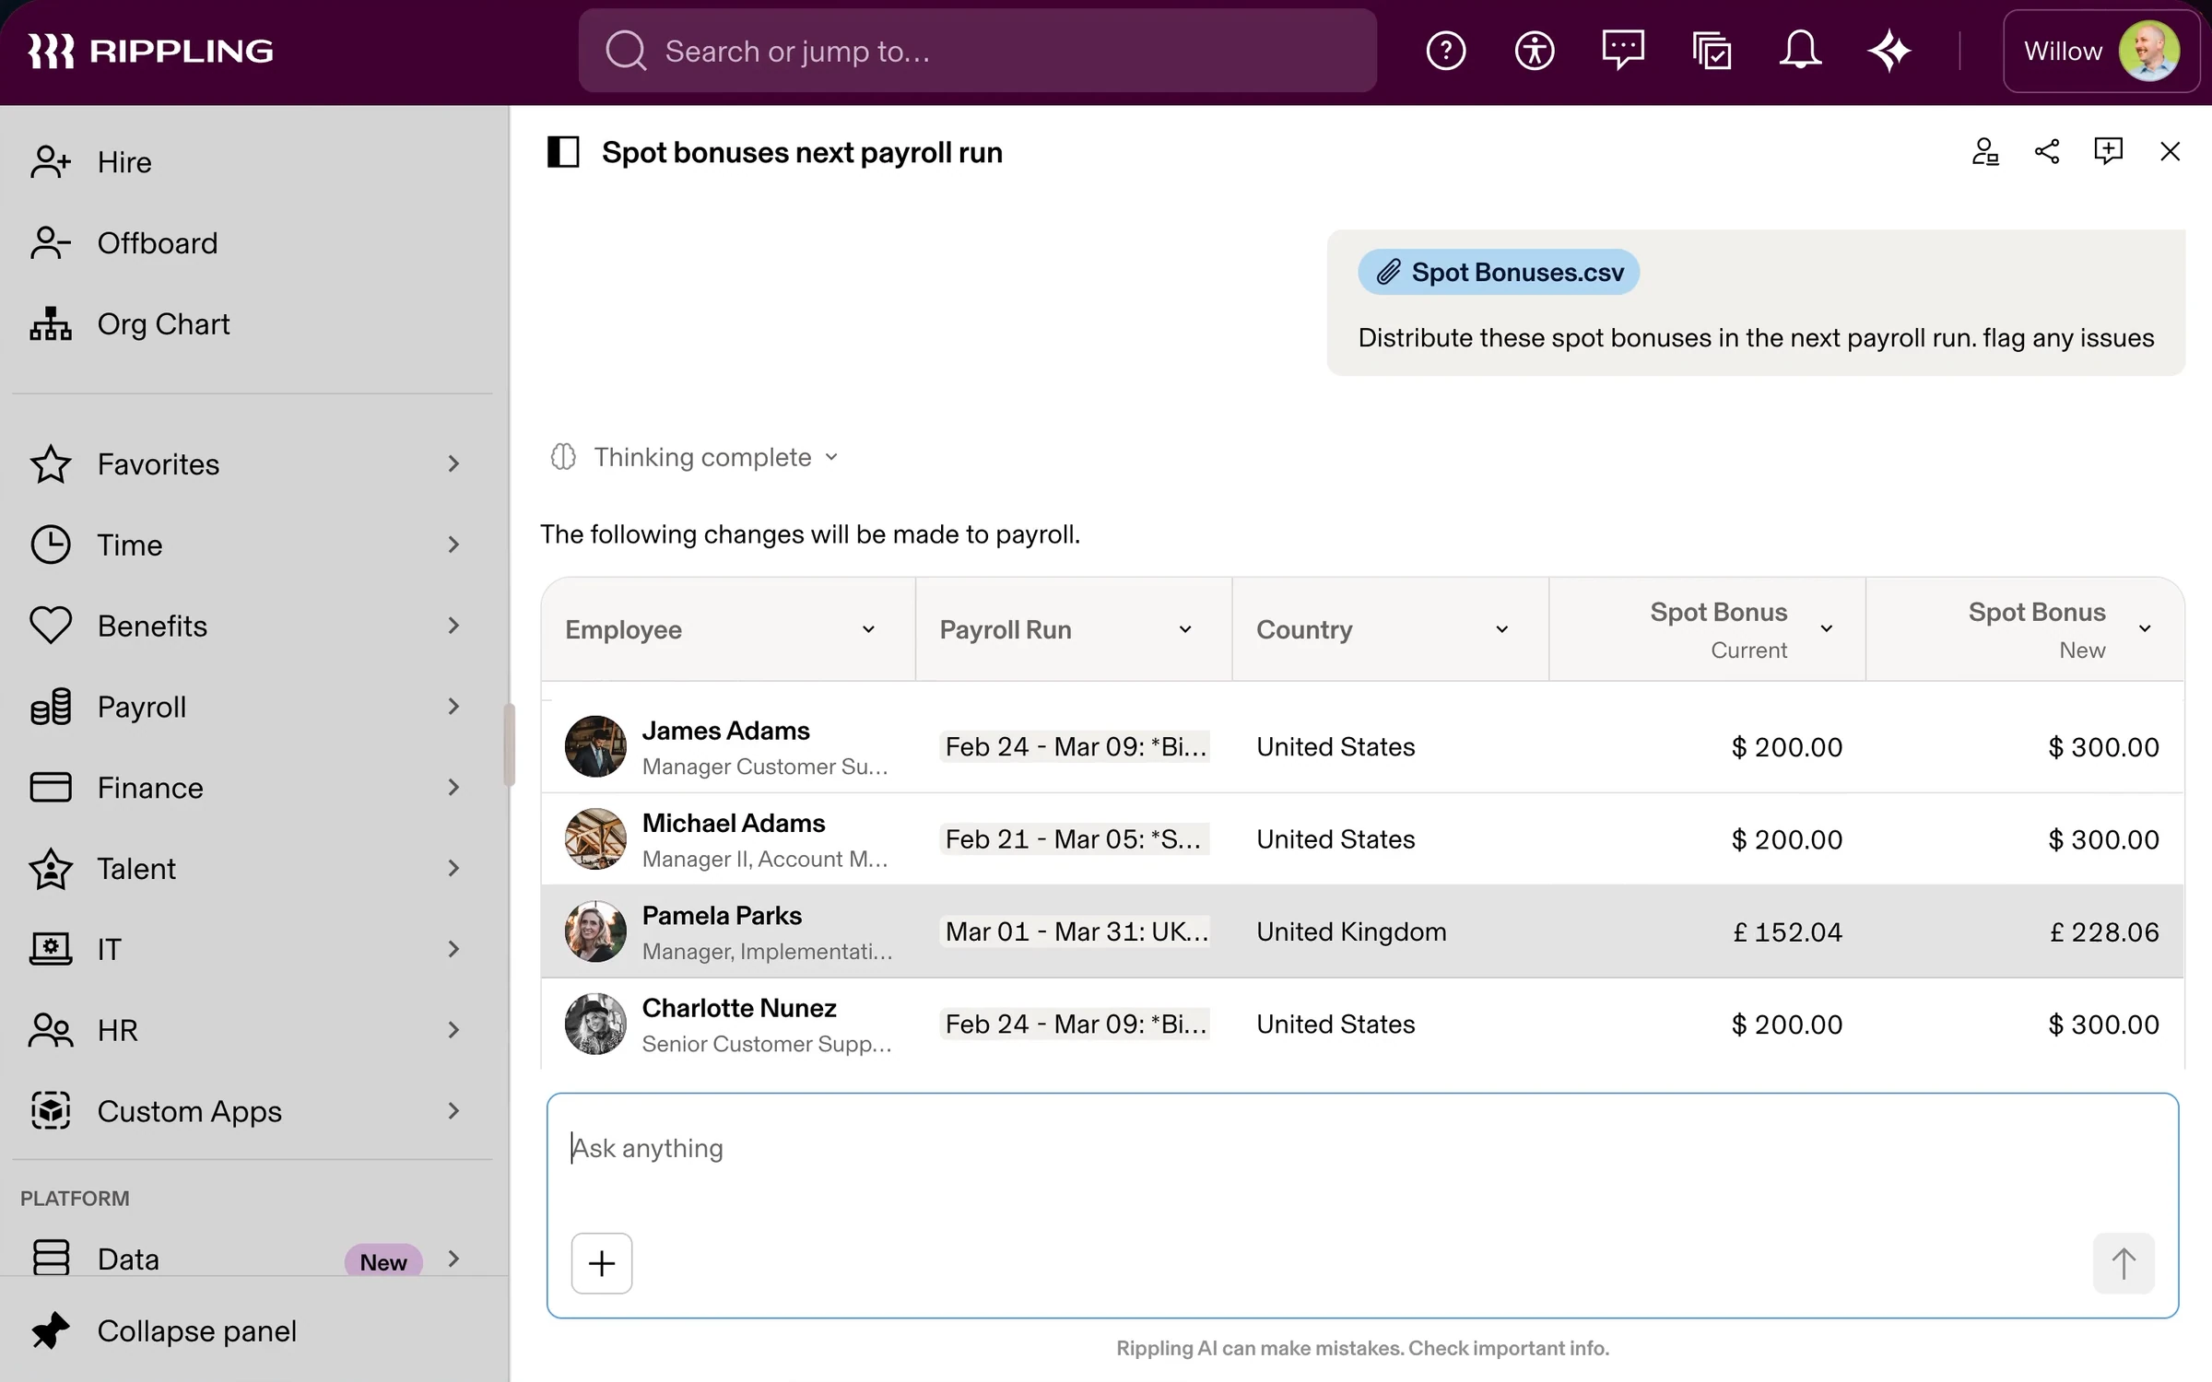Click the plus attach button in chat box

click(x=602, y=1263)
